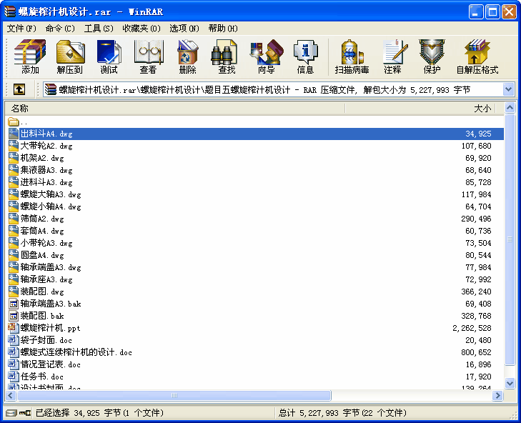Show archive 信息 (Info) icon

pyautogui.click(x=305, y=56)
